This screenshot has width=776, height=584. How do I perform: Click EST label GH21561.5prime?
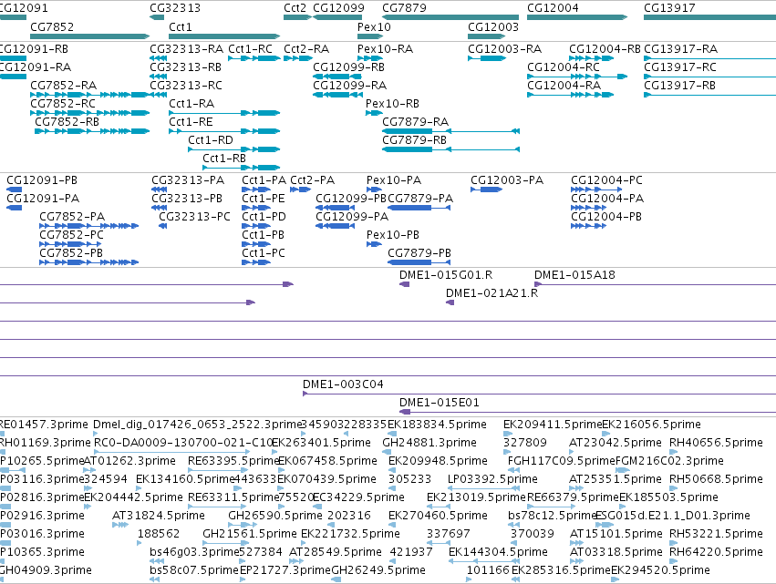pos(250,534)
